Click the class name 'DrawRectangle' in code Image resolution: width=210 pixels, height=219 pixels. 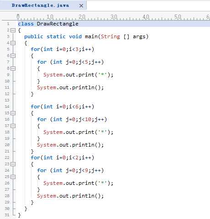coord(58,24)
